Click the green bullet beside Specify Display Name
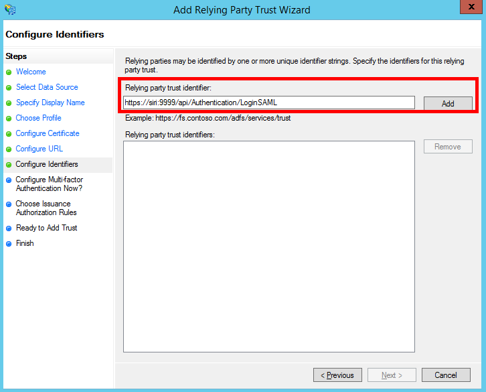486x392 pixels. pos(9,103)
